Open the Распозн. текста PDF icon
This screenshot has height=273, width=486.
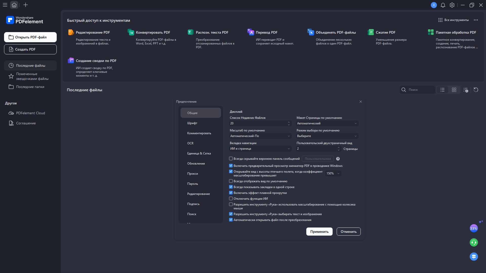coord(191,32)
